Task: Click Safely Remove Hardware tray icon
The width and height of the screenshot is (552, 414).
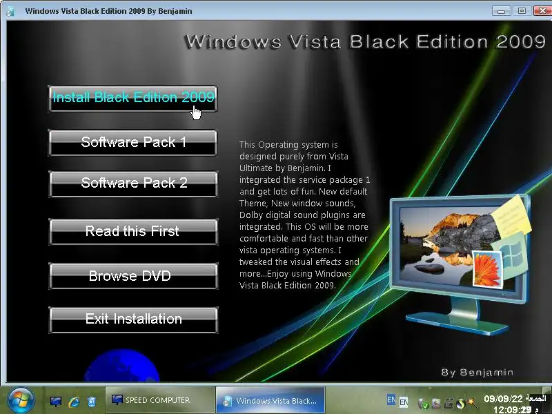Action: click(x=424, y=404)
